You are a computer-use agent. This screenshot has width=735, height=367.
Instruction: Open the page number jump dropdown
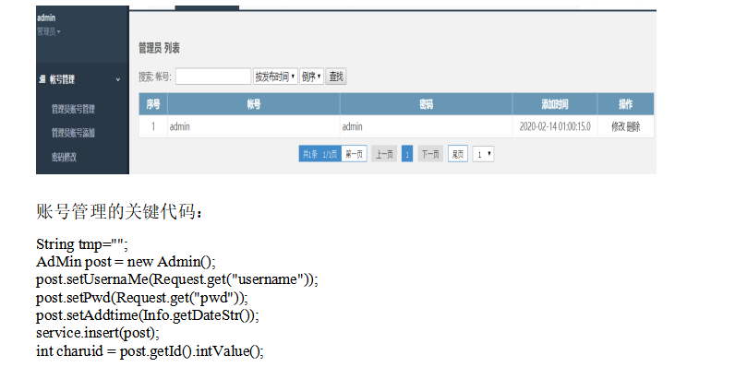click(483, 154)
